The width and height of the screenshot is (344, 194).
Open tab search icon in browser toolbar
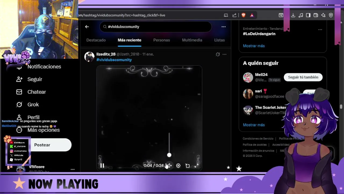click(281, 15)
